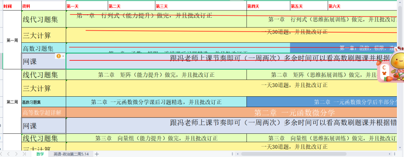Open the 英语-政治第二周5.14 sheet tab

click(x=71, y=154)
